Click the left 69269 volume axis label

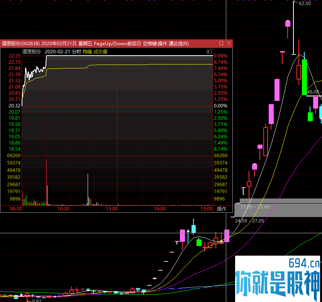click(x=14, y=156)
